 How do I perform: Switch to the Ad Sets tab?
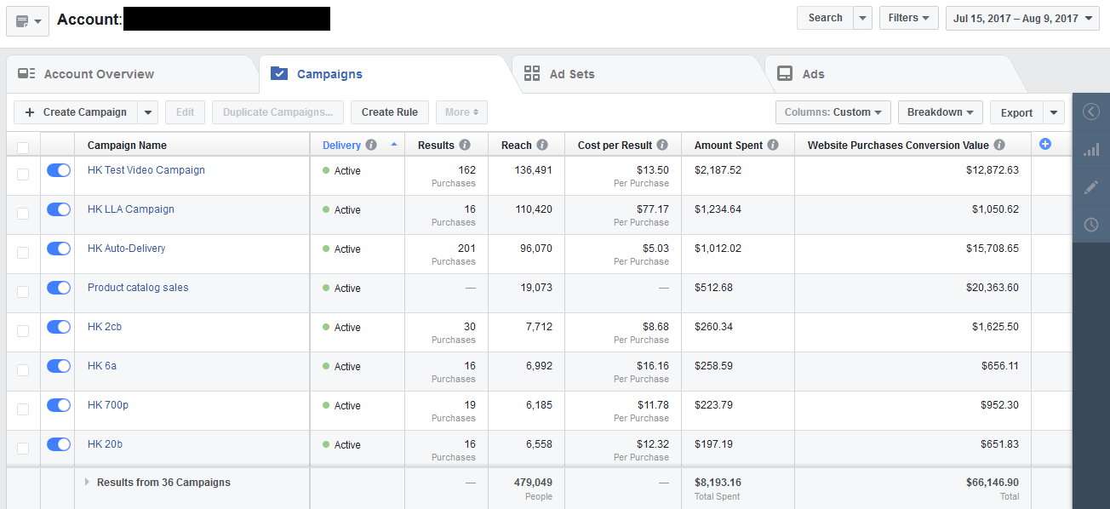pyautogui.click(x=571, y=74)
